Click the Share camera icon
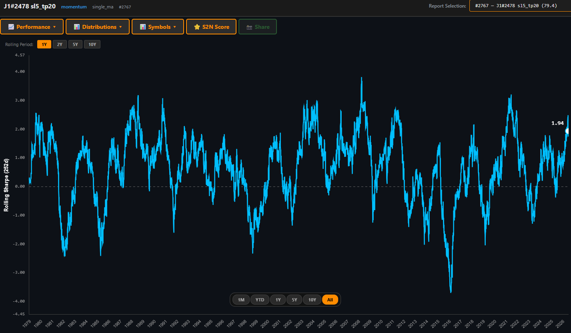Image resolution: width=571 pixels, height=333 pixels. coord(249,27)
